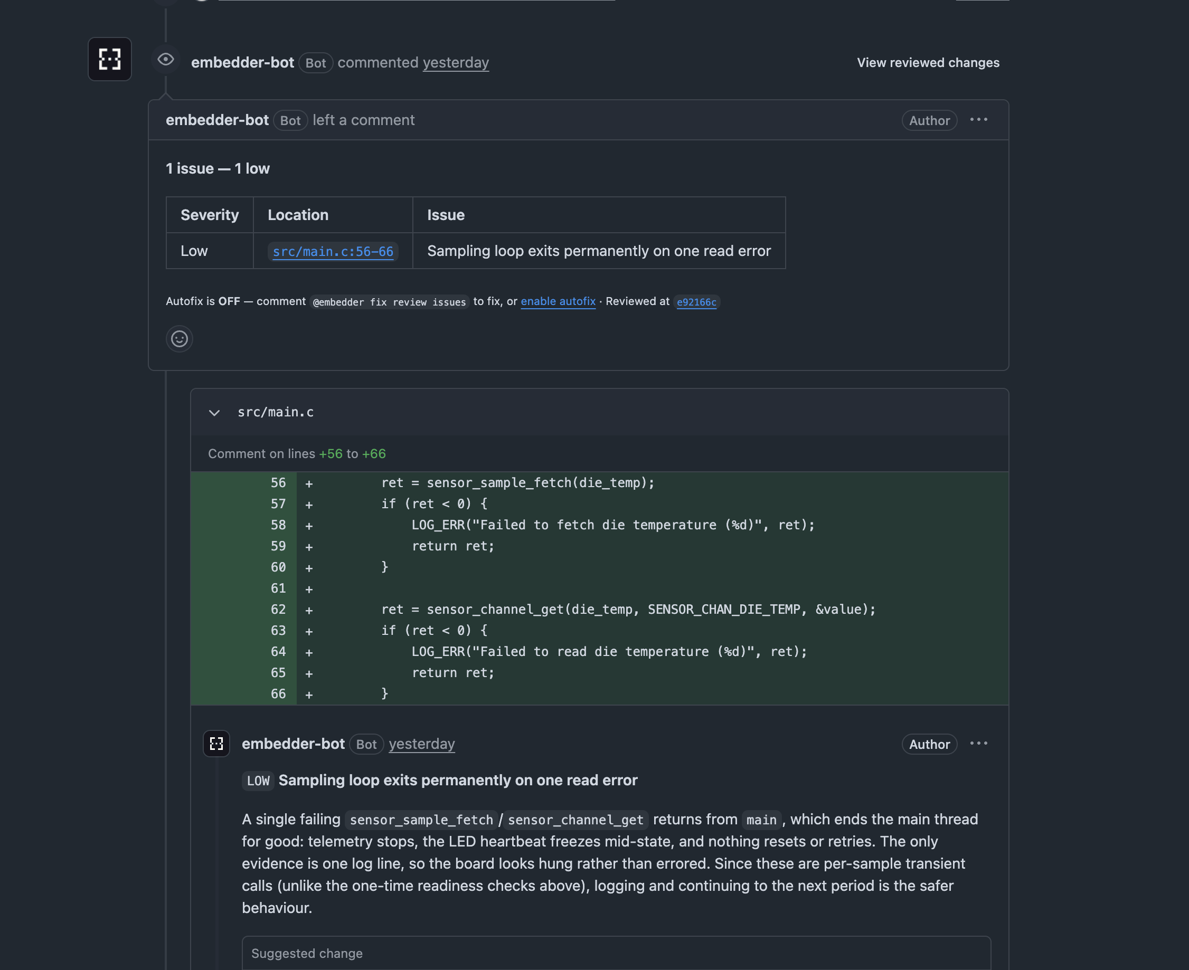Open the 'commented yesterday' timestamp link

(456, 63)
